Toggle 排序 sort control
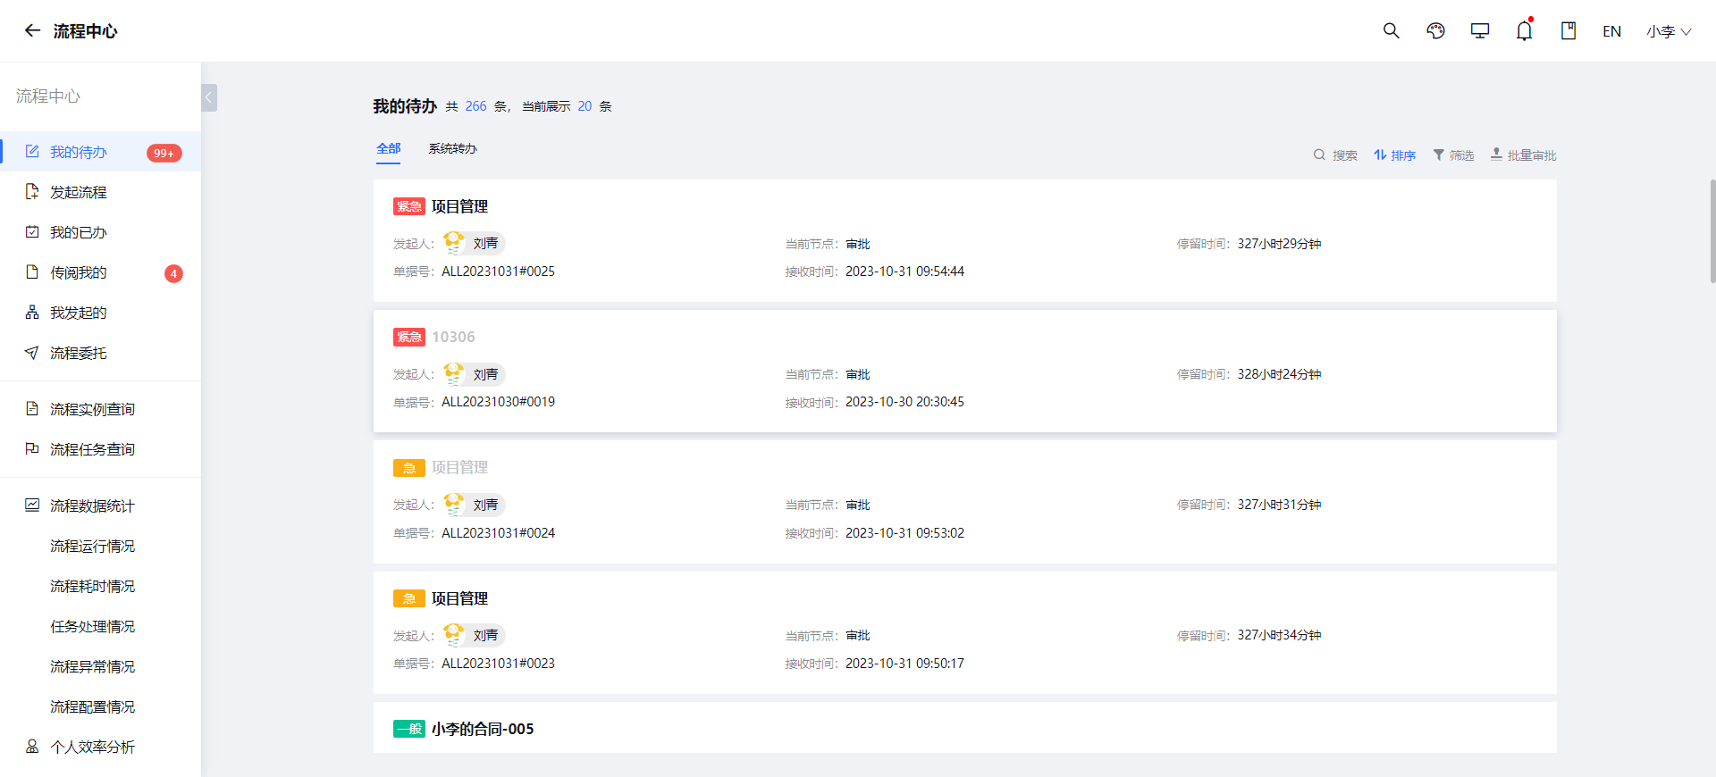 (1395, 155)
